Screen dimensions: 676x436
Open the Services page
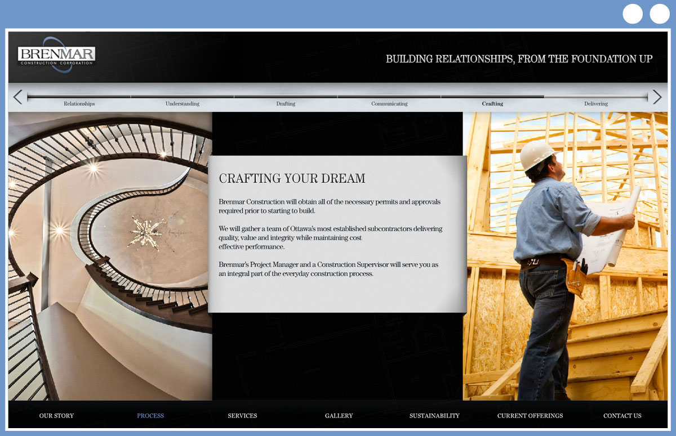click(x=242, y=416)
